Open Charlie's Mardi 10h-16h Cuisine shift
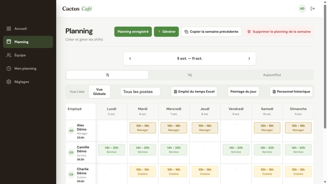The image size is (327, 184). (143, 172)
